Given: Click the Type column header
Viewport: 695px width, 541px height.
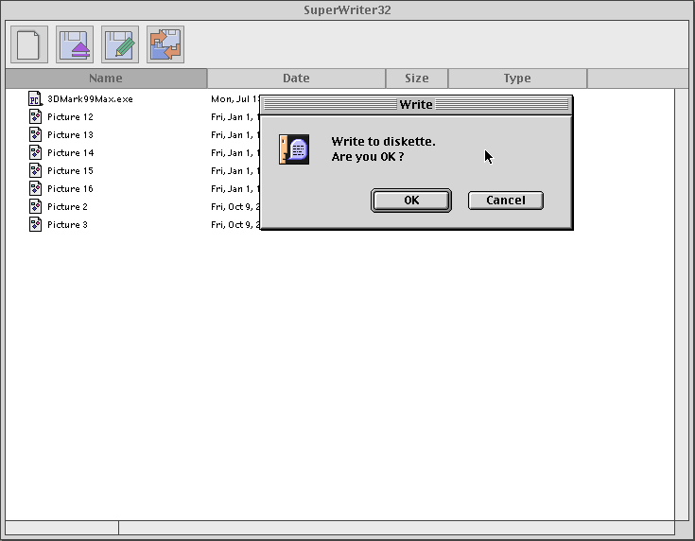Looking at the screenshot, I should pos(517,79).
